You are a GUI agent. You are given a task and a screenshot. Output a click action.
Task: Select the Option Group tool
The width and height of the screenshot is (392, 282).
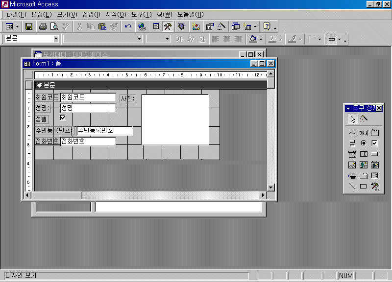375,132
